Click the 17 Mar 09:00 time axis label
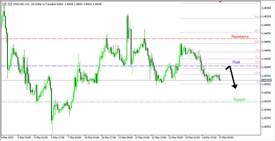Viewport: 275px width, 141px height. tap(226, 137)
